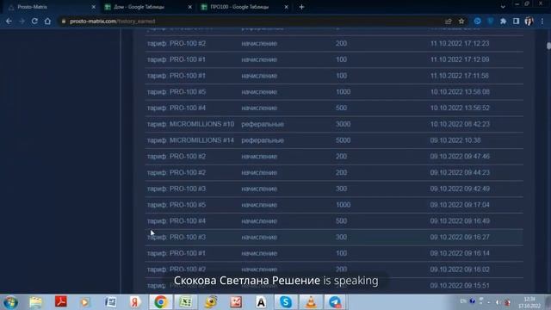Open a new browser tab
The height and width of the screenshot is (310, 551).
301,7
